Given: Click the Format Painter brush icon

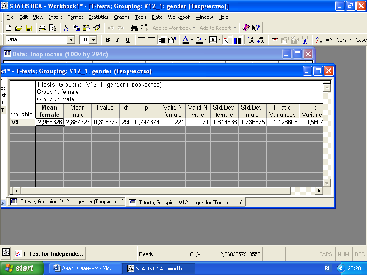Looking at the screenshot, I should 97,28.
